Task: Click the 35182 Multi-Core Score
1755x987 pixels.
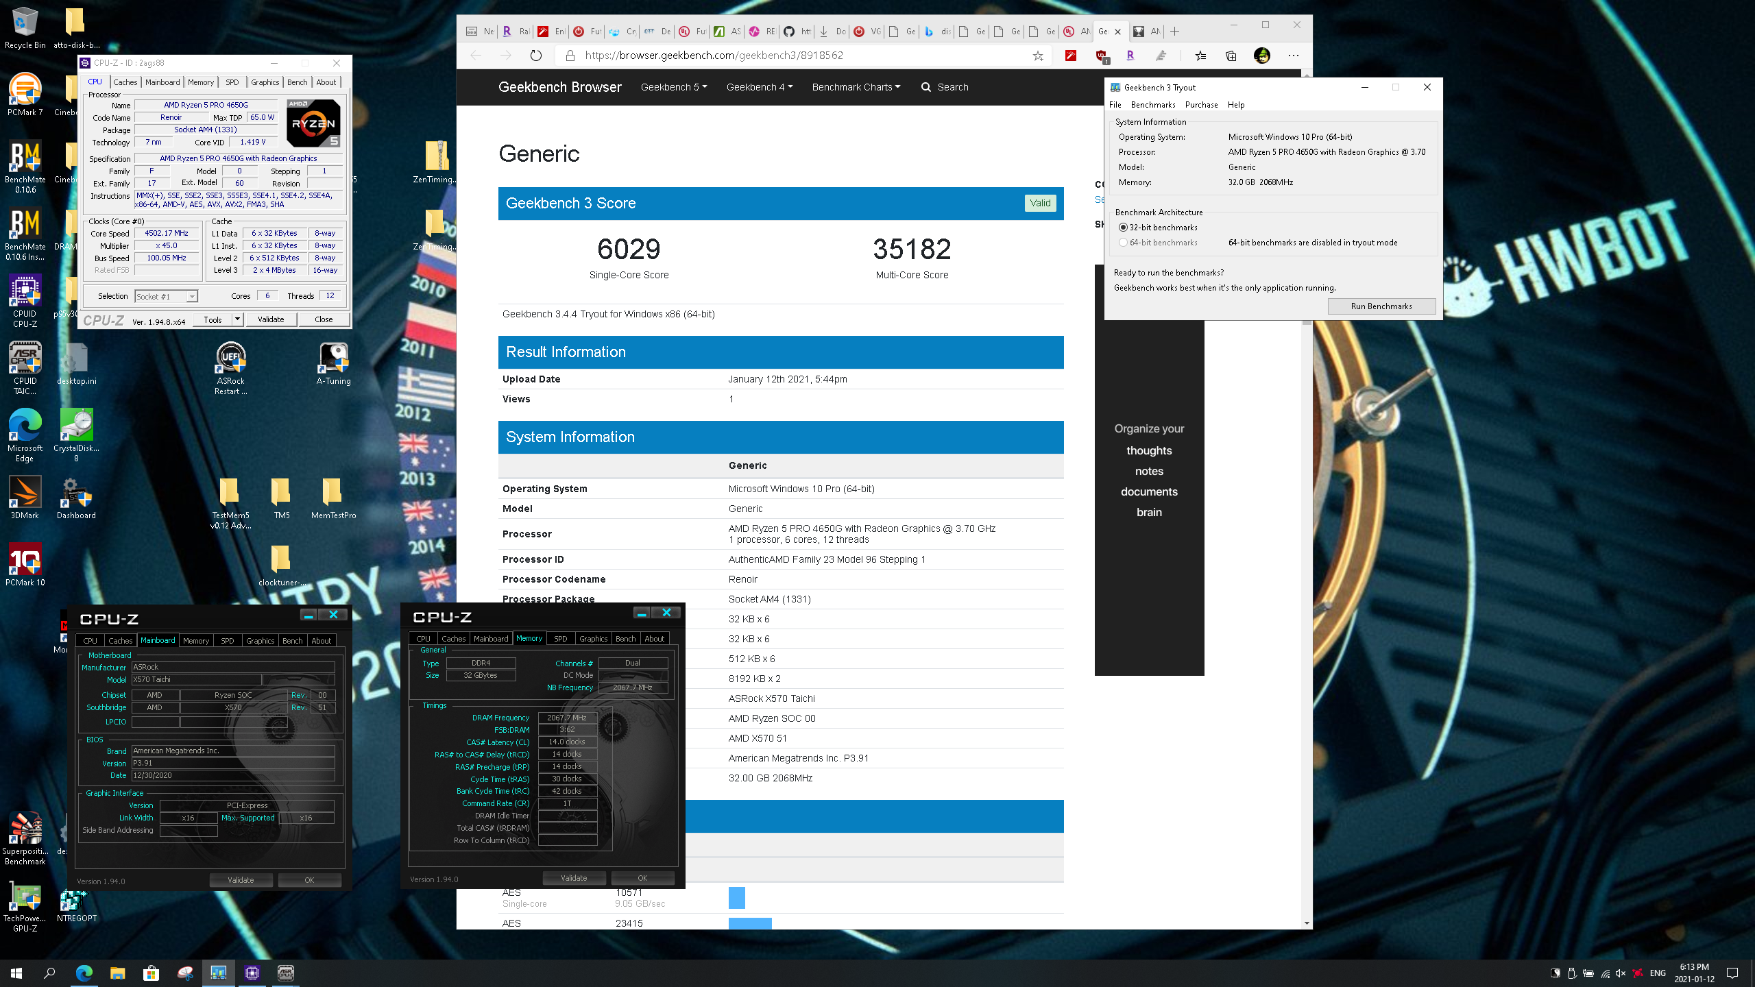Action: [912, 249]
